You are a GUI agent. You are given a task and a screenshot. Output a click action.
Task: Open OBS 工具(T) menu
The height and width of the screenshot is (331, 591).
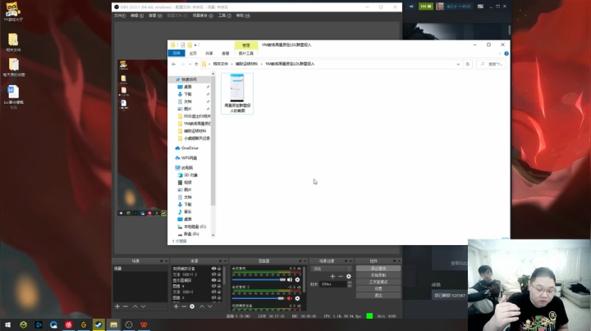(x=225, y=16)
